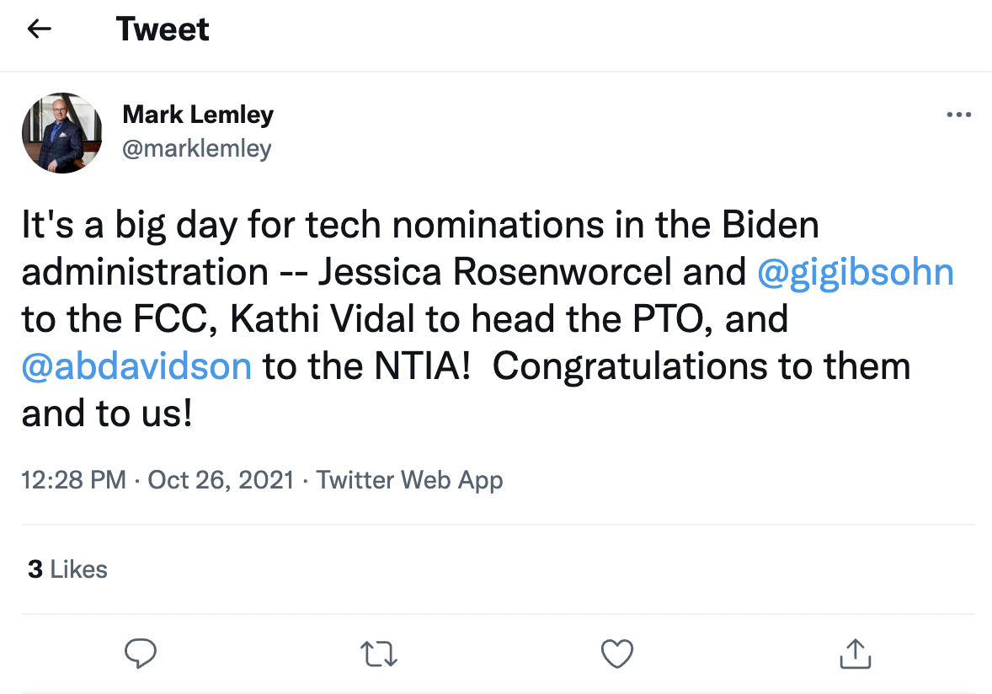Viewport: 992px width, 694px height.
Task: Open the @marklemley handle
Action: click(197, 149)
